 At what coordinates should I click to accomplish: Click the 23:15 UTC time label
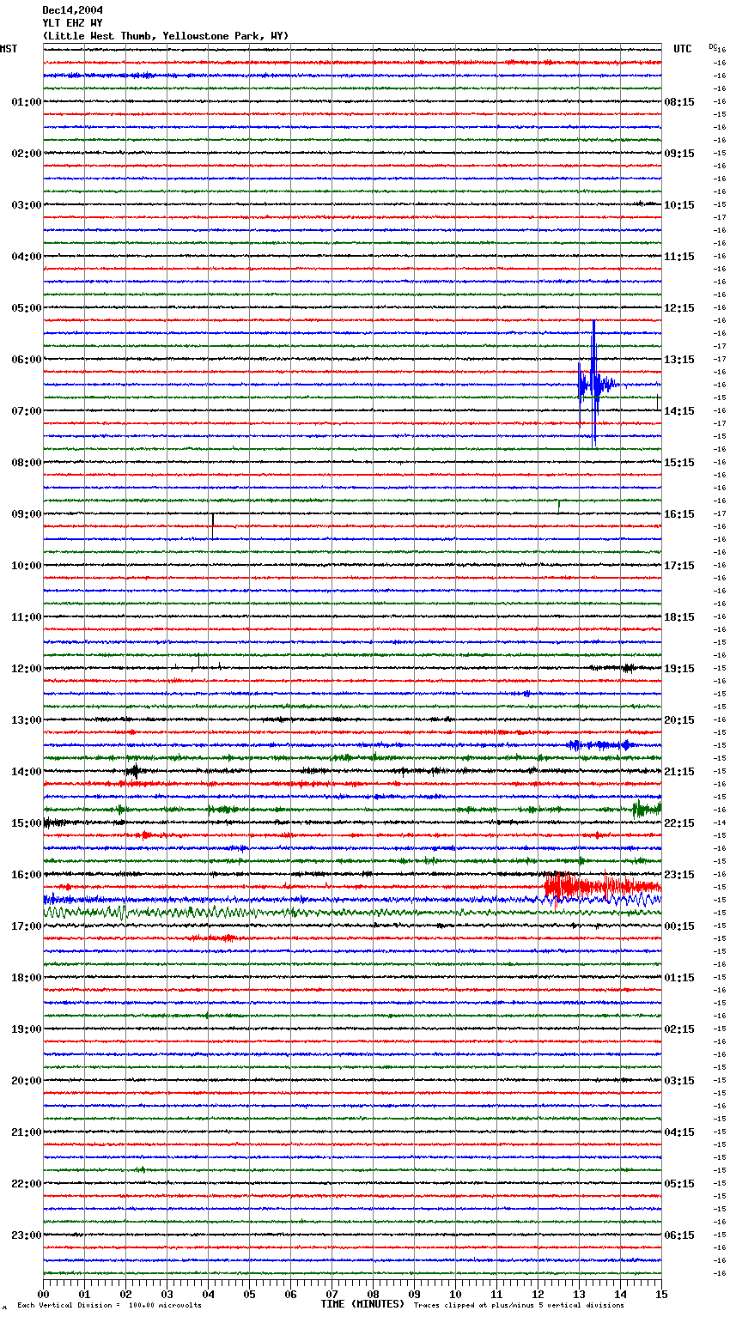click(679, 875)
